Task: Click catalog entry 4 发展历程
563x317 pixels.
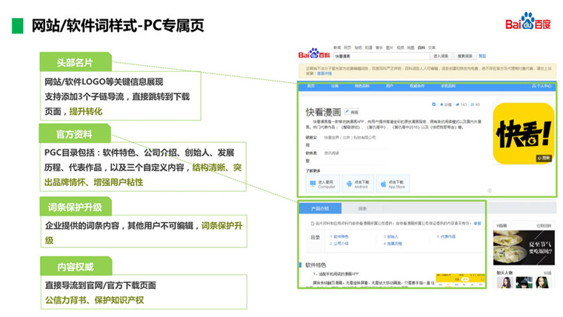Action: click(393, 244)
